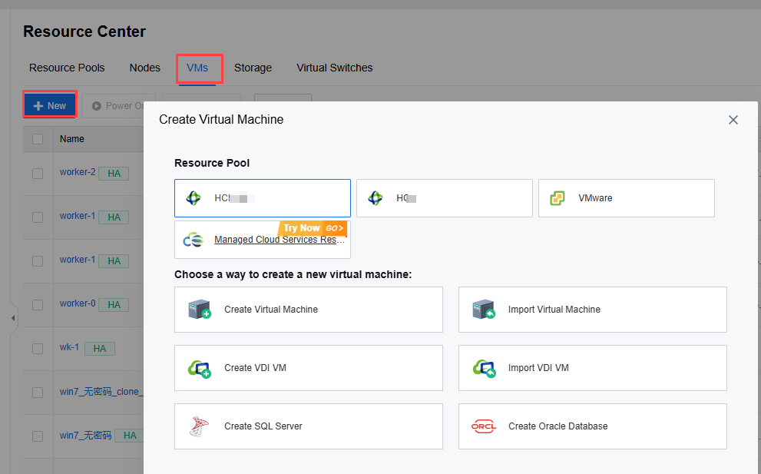
Task: Choose Create Virtual Machine option
Action: [x=309, y=310]
